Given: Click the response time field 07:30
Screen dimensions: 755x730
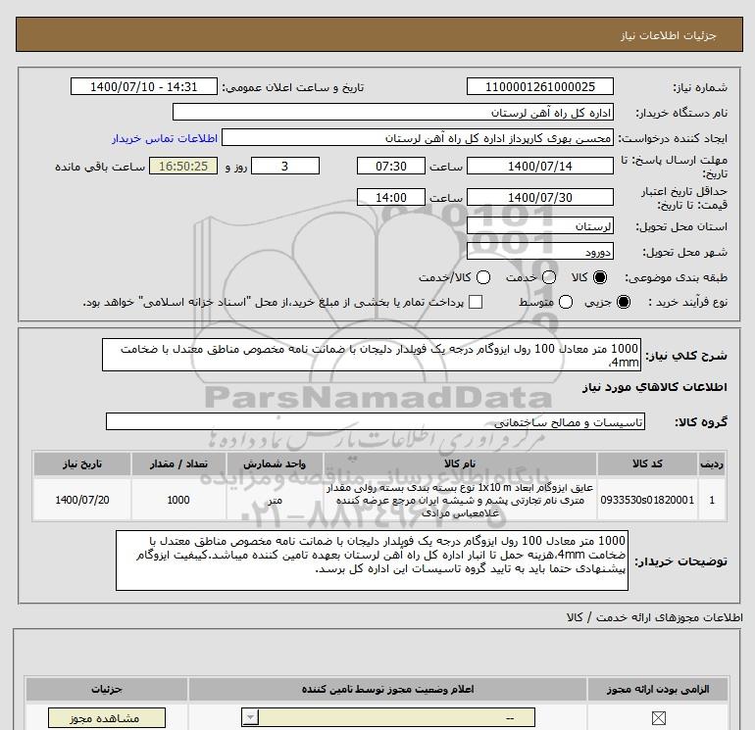Looking at the screenshot, I should [391, 166].
